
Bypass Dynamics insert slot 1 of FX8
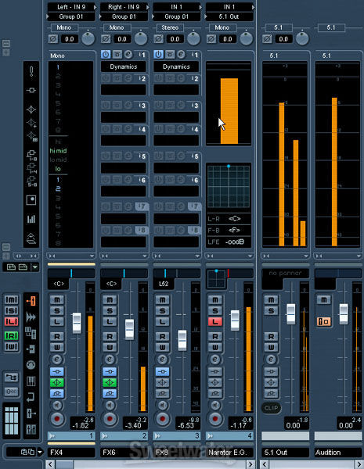pyautogui.click(x=170, y=55)
